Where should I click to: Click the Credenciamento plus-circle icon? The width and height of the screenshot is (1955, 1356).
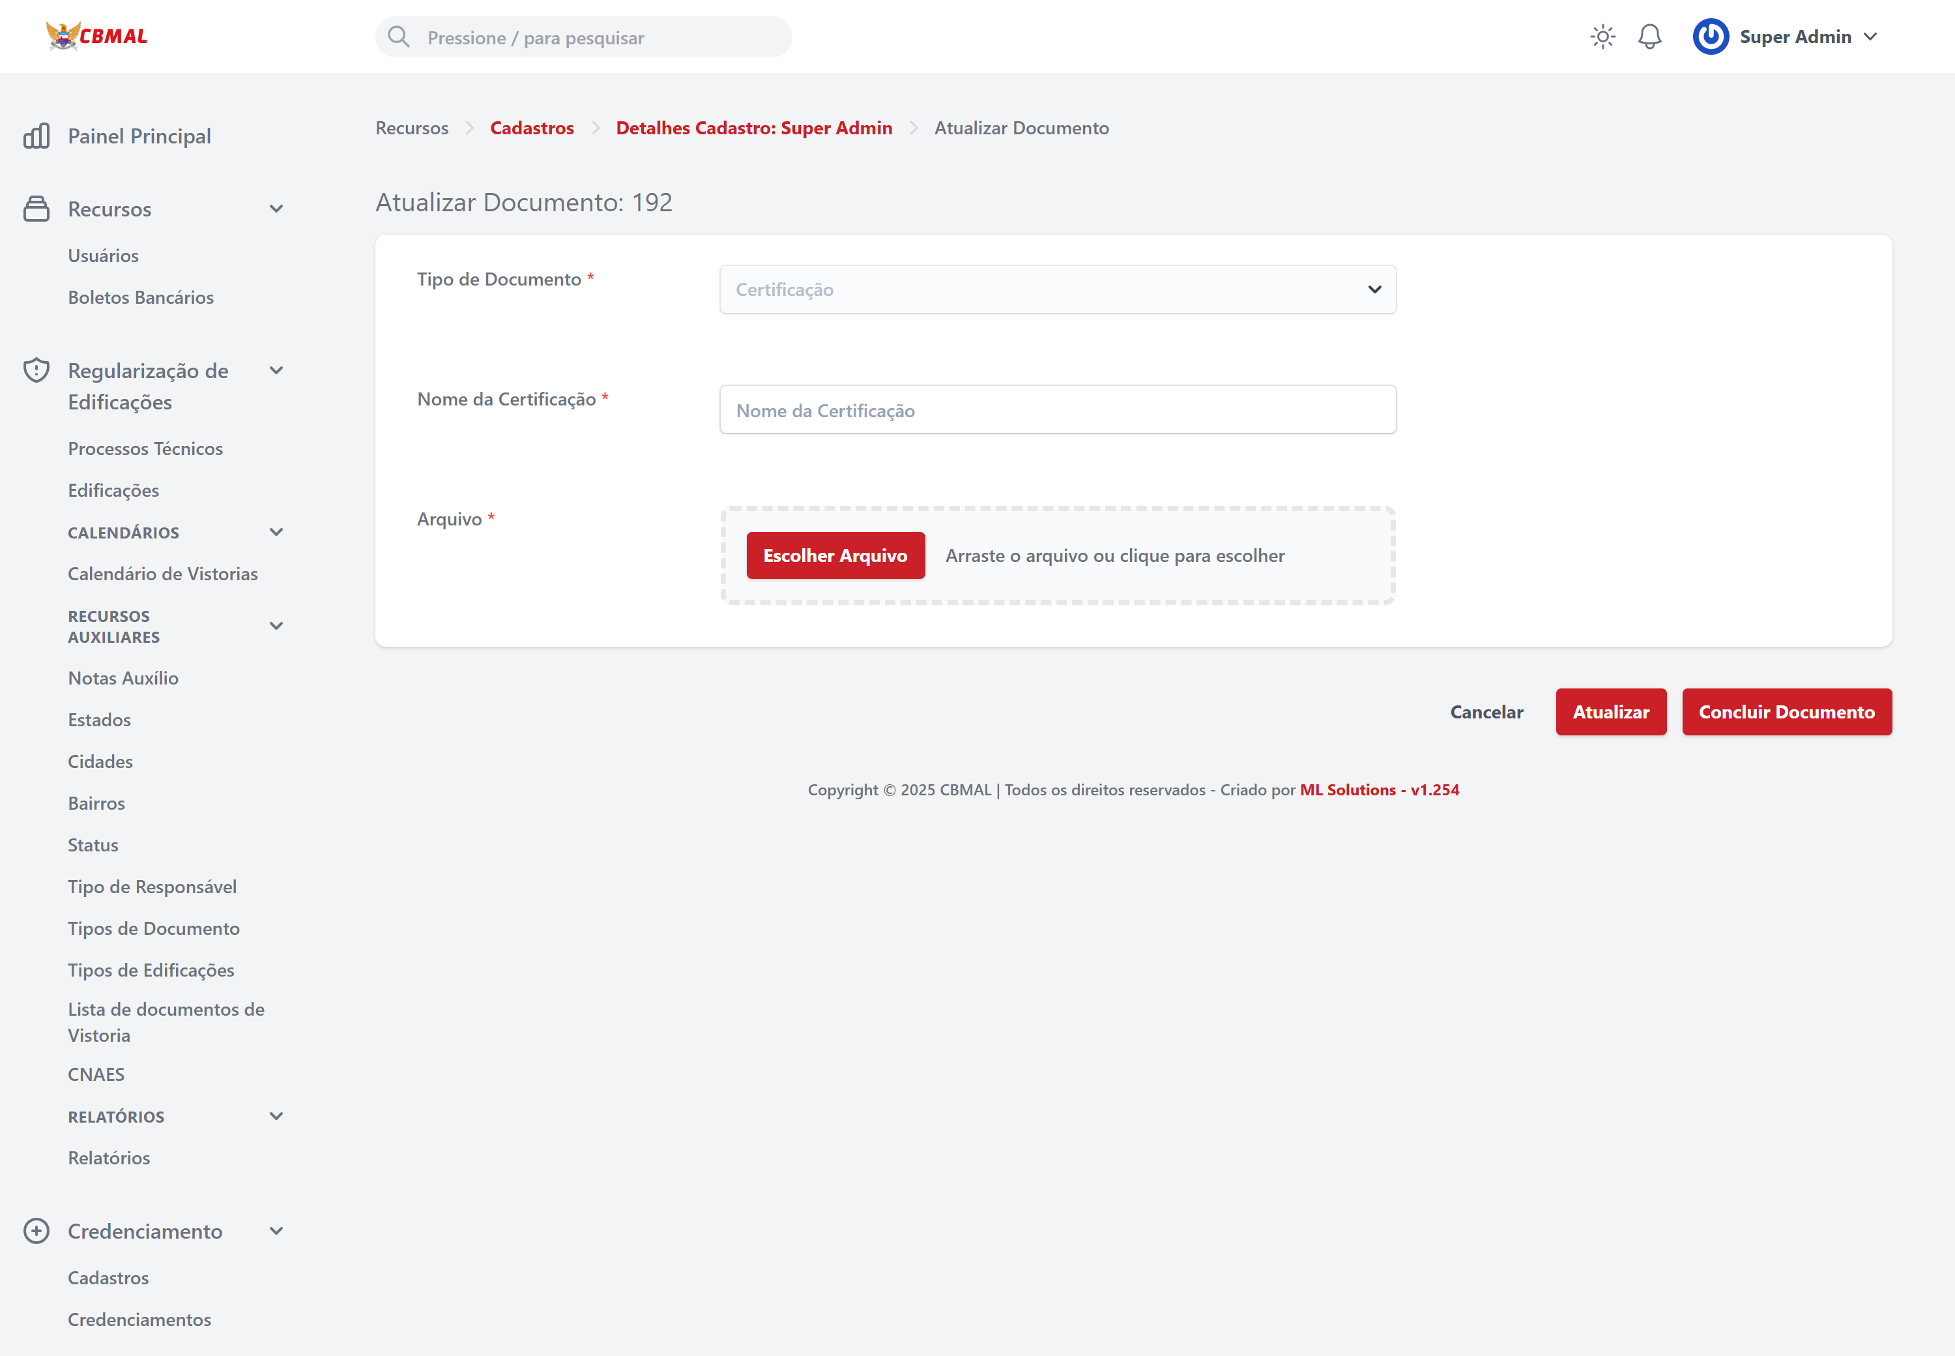(36, 1231)
